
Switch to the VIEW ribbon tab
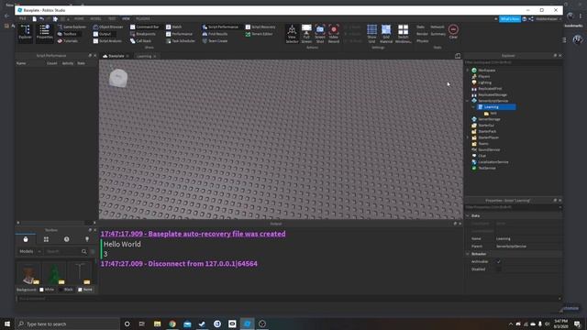(x=126, y=18)
